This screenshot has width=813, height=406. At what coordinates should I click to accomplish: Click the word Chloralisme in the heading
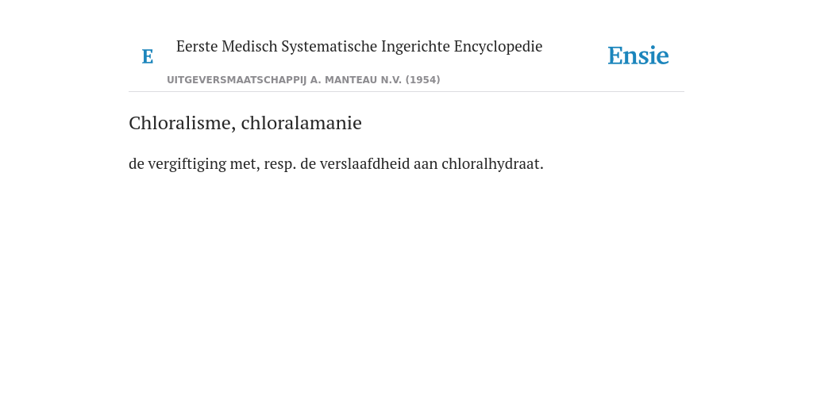(183, 123)
